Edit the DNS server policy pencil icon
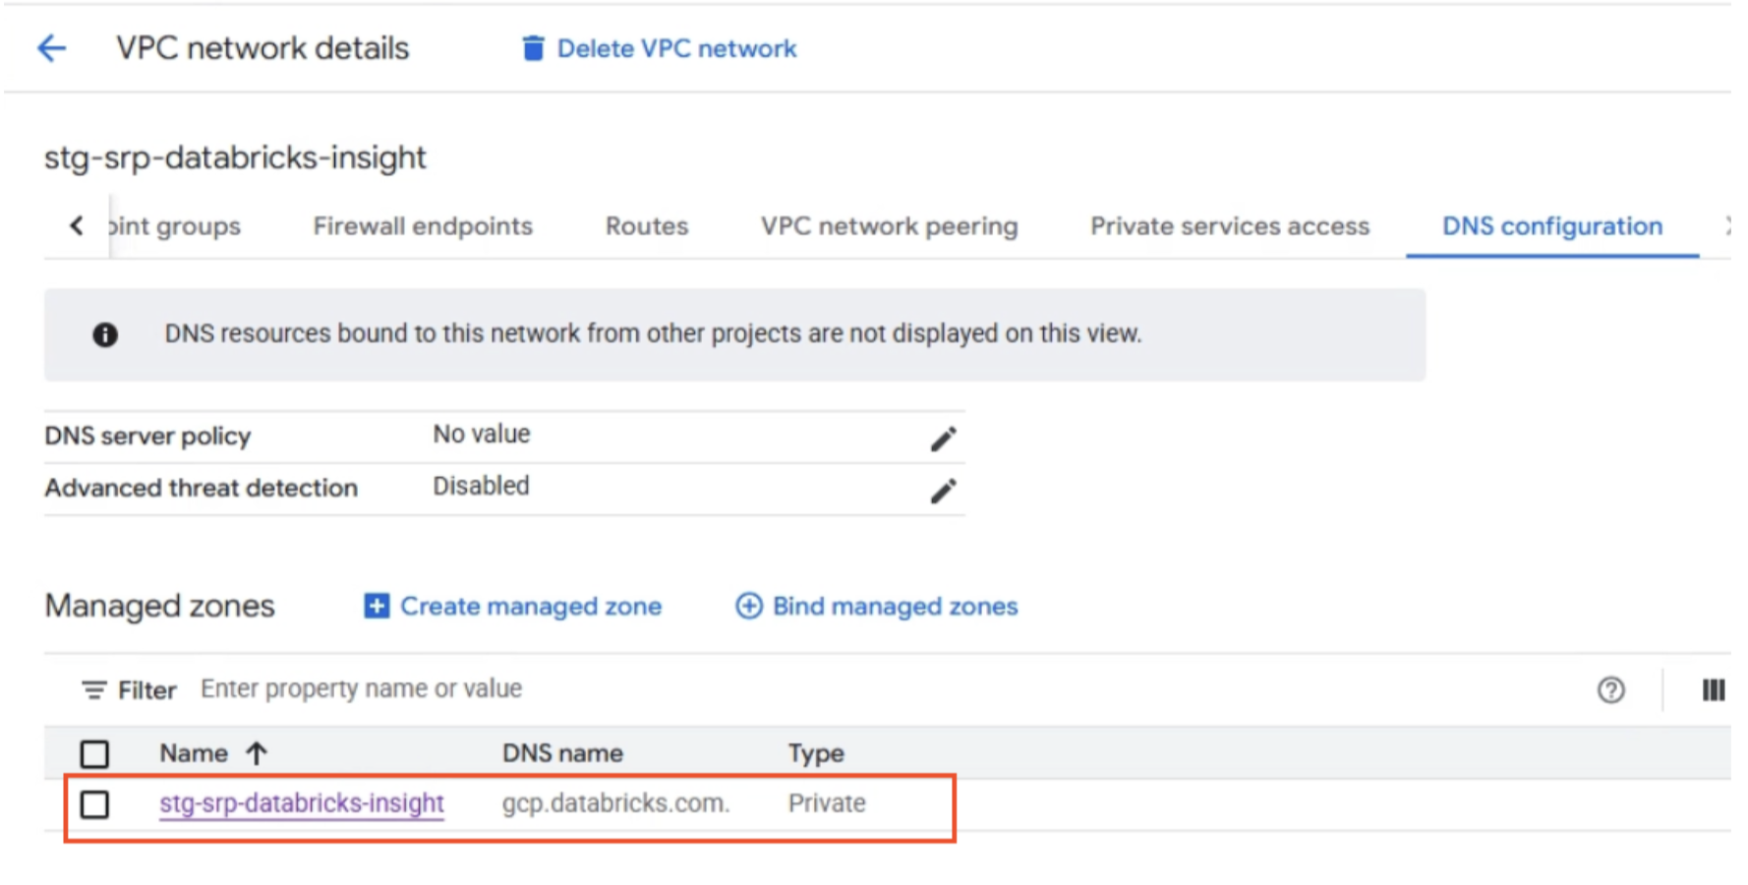This screenshot has width=1748, height=885. coord(943,439)
